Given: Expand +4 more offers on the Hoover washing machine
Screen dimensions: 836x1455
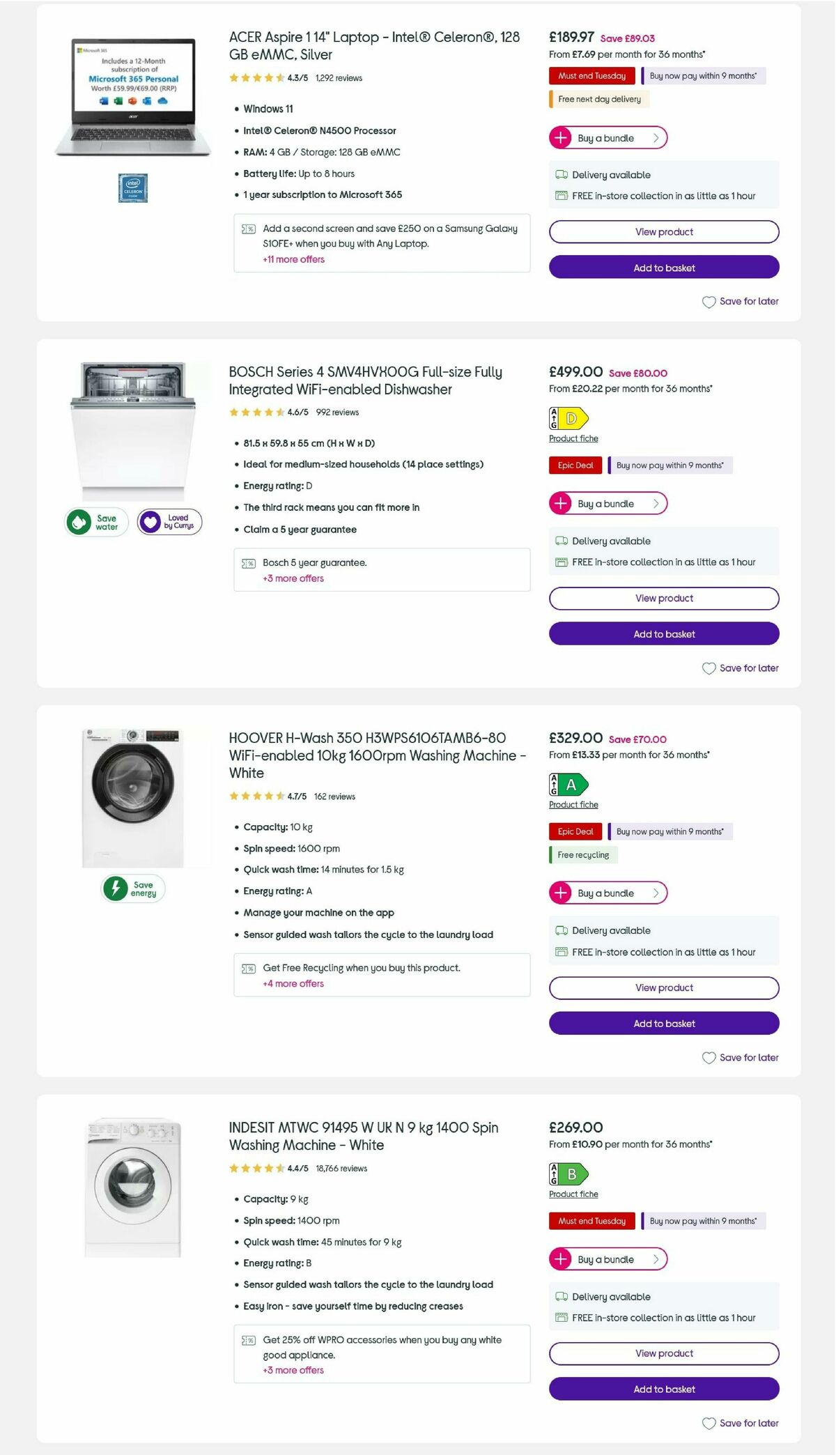Looking at the screenshot, I should 293,983.
